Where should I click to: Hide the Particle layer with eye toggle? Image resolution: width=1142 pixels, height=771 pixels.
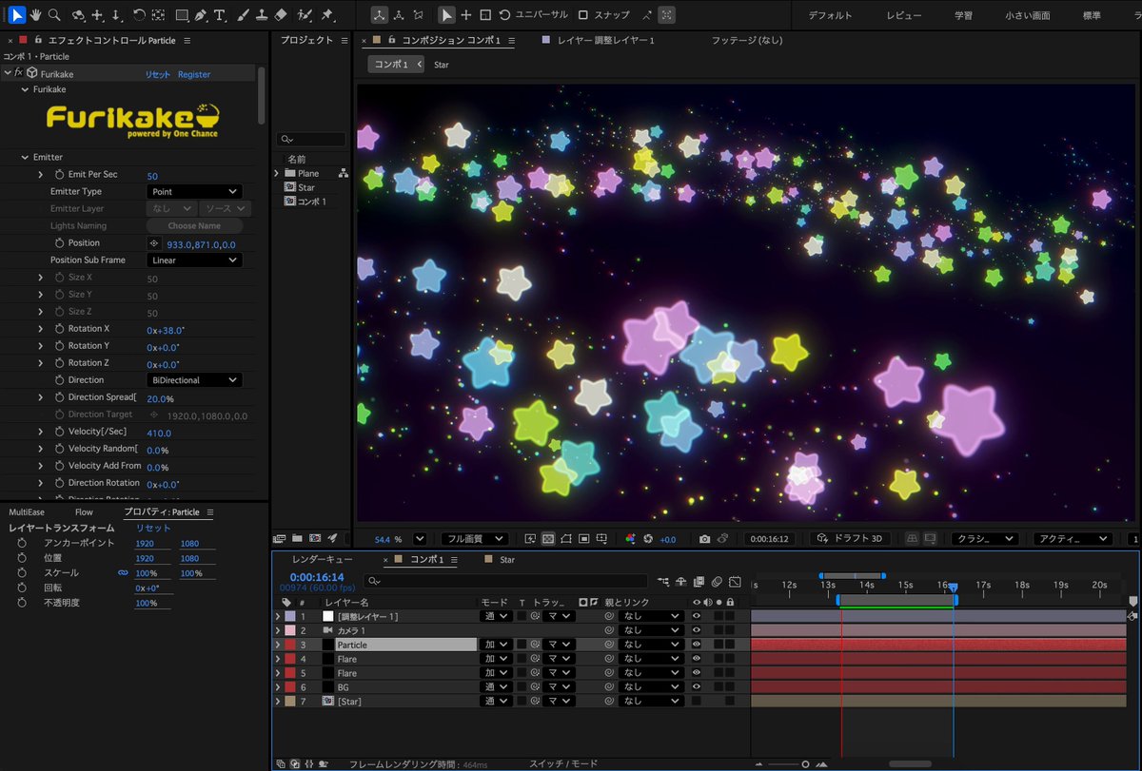click(x=697, y=645)
